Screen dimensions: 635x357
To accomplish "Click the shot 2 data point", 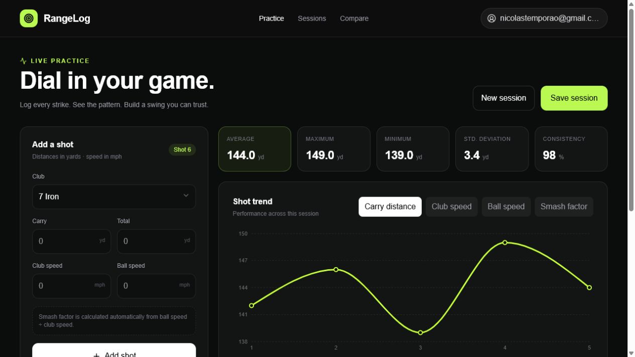I will pyautogui.click(x=336, y=270).
